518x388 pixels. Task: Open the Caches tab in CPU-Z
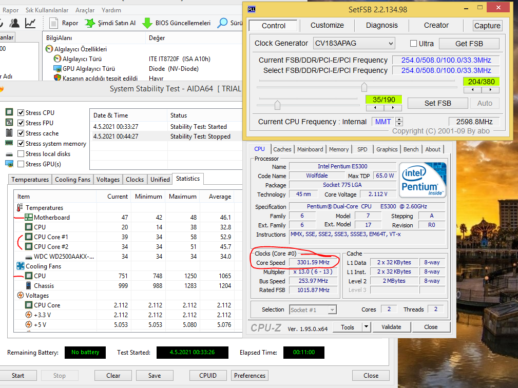coord(282,149)
